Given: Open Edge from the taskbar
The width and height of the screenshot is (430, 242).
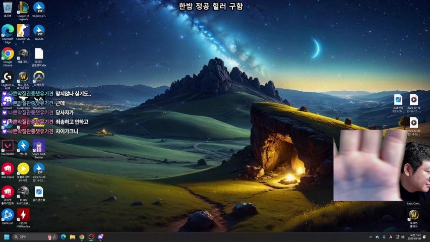Looking at the screenshot, I should [x=64, y=237].
